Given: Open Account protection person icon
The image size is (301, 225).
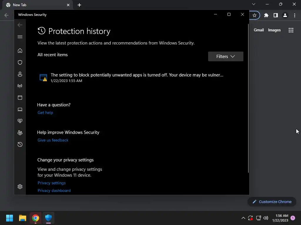Looking at the screenshot, I should (x=20, y=74).
